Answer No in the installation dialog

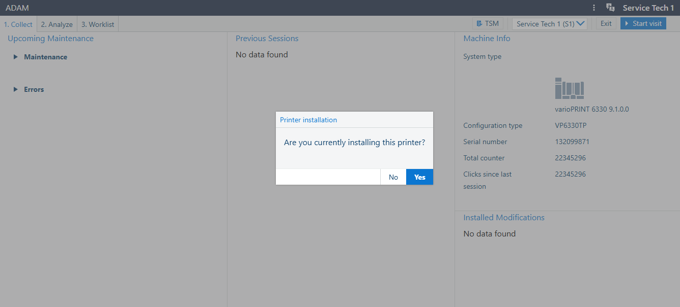pyautogui.click(x=393, y=177)
